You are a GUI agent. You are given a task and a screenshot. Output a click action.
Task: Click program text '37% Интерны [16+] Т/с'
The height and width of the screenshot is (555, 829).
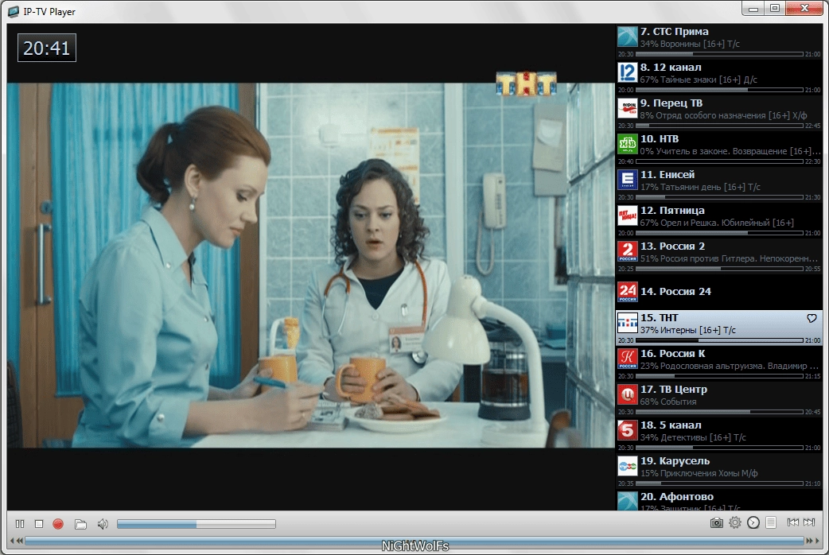tap(688, 330)
